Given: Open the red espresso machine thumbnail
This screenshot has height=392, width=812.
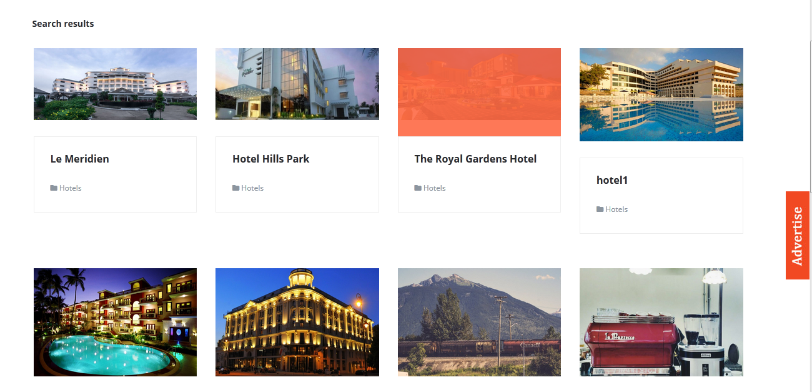Looking at the screenshot, I should coord(661,322).
